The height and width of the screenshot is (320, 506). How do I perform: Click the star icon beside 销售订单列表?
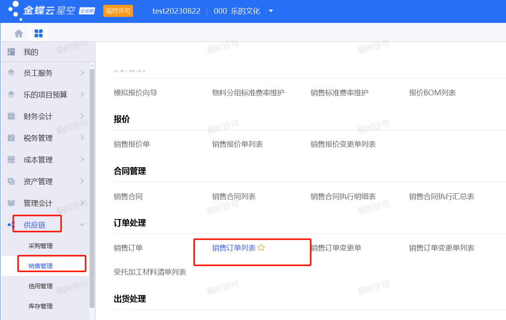(261, 248)
